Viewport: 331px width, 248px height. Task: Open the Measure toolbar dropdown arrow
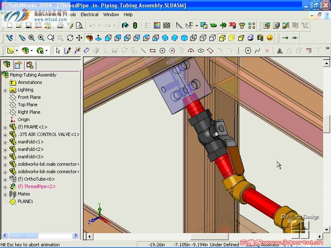(x=197, y=26)
